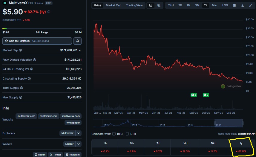Image resolution: width=256 pixels, height=157 pixels.
Task: Switch to the Market Cap chart tab
Action: (114, 5)
